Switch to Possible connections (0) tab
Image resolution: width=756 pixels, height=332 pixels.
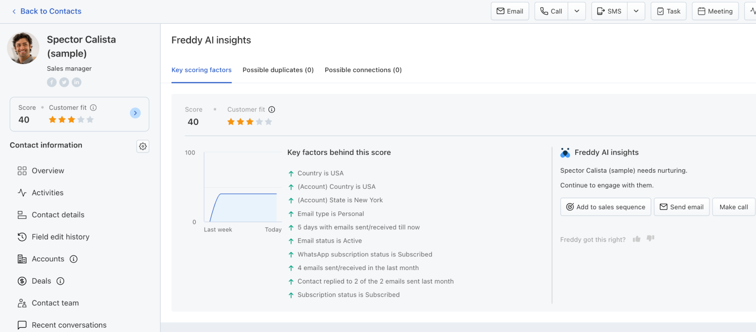pos(363,70)
